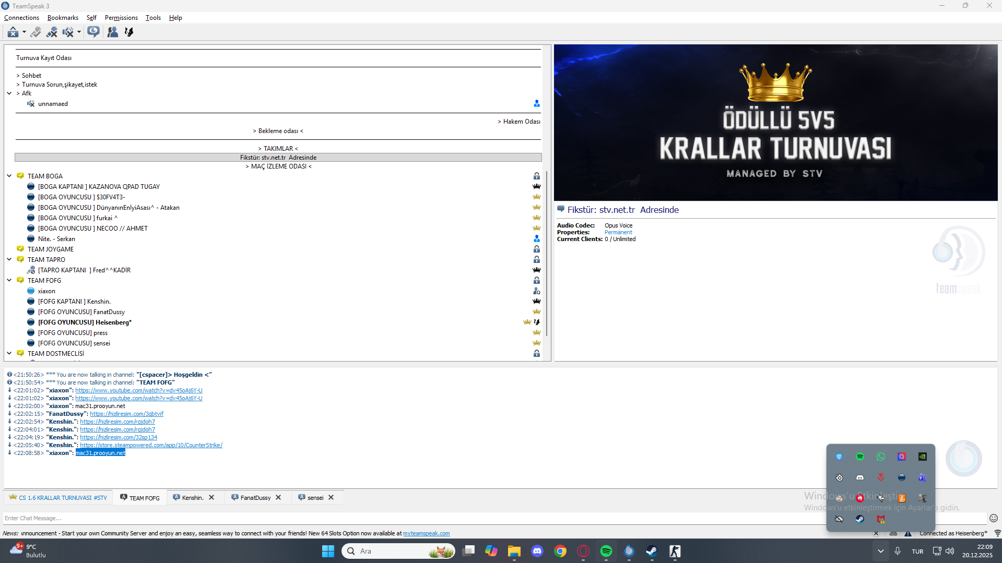Click the connection quality icon in status bar
1002x563 pixels.
[x=997, y=534]
